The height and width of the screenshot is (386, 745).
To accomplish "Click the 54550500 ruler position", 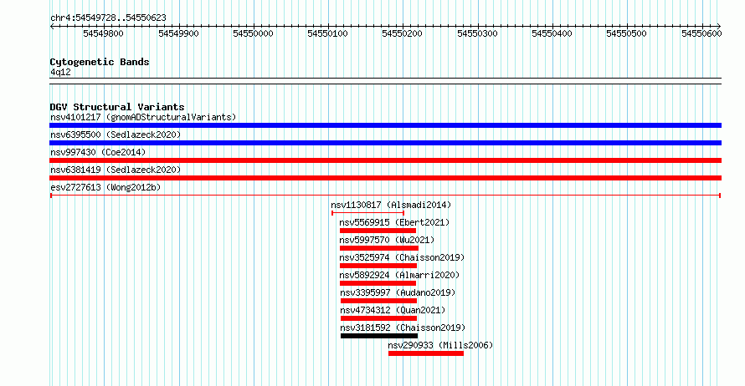I will coord(627,33).
